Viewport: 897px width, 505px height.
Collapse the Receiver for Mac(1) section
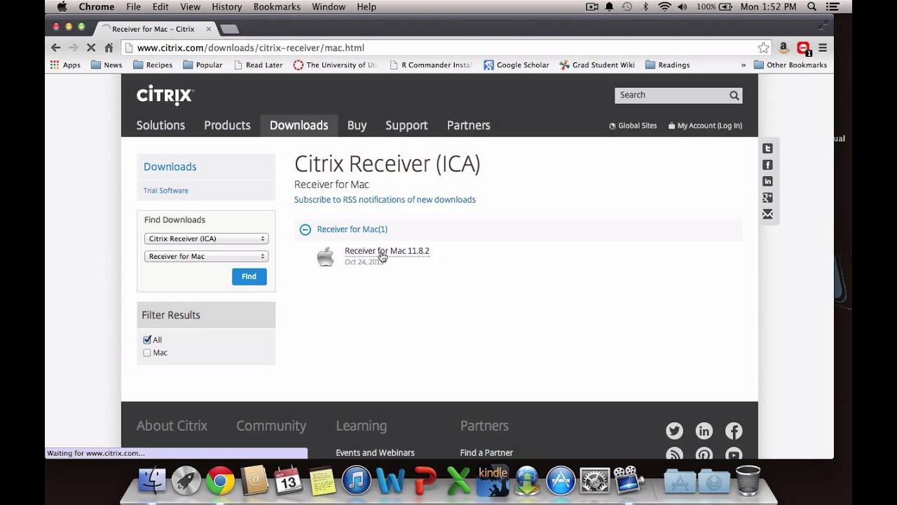pos(305,229)
